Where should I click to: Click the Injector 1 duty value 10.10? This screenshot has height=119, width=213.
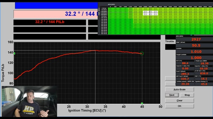pos(203,68)
